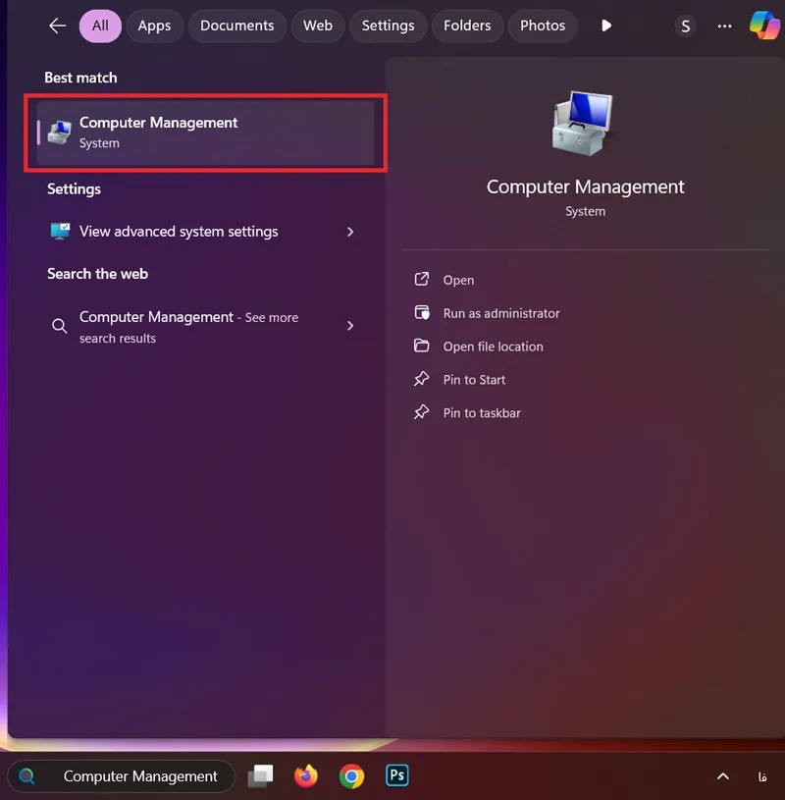Click the taskbar search box text

[140, 776]
